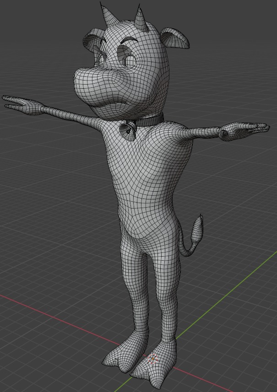
Task: Select the character's tail tuft
Action: point(197,230)
